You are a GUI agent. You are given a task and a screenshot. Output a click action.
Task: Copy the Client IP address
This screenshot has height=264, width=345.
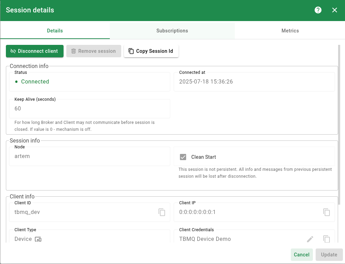[x=327, y=212]
